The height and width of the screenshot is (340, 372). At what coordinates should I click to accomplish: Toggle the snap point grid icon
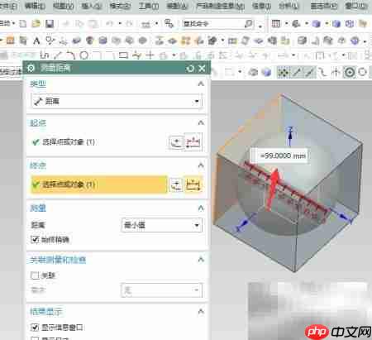[x=283, y=72]
